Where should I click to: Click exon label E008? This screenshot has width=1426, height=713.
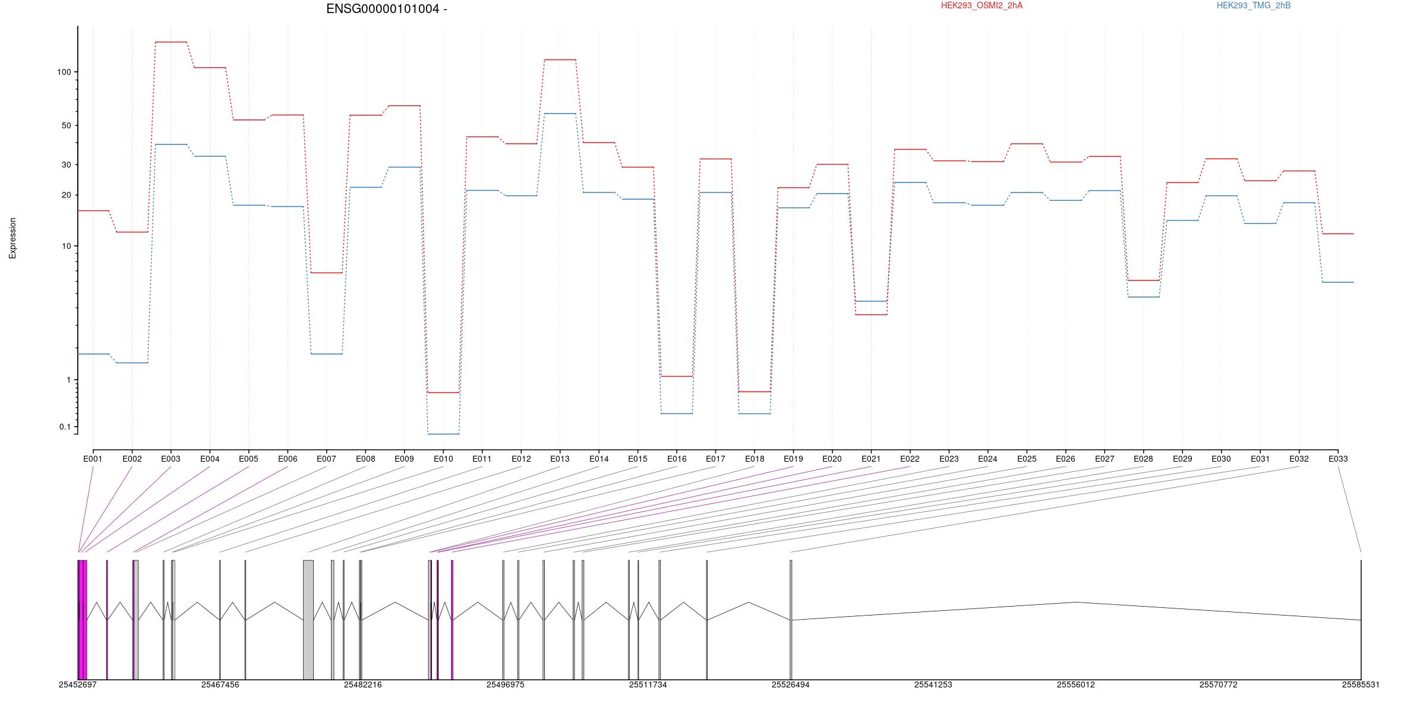coord(365,459)
